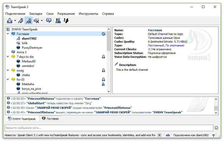Close the news ticker with X button
The height and width of the screenshot is (141, 224).
click(159, 135)
